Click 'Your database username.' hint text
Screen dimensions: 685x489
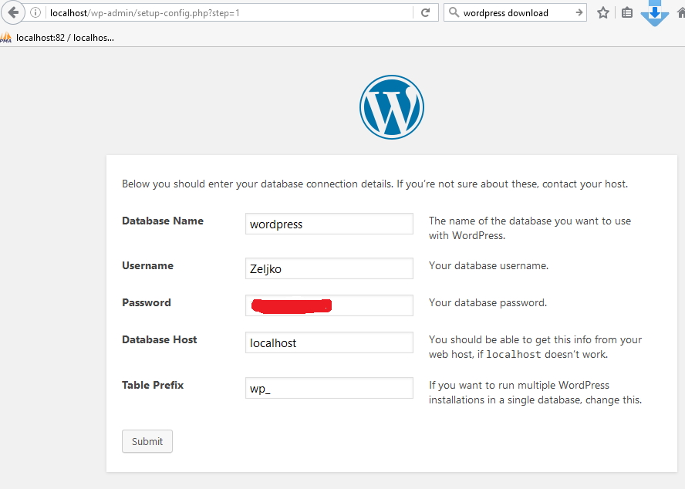click(x=488, y=265)
